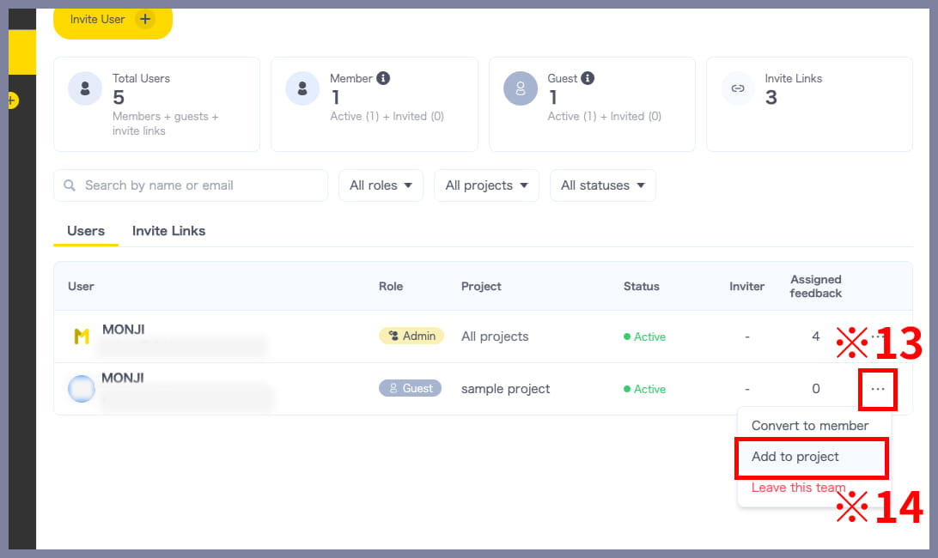Open the Member info tooltip icon

tap(383, 78)
